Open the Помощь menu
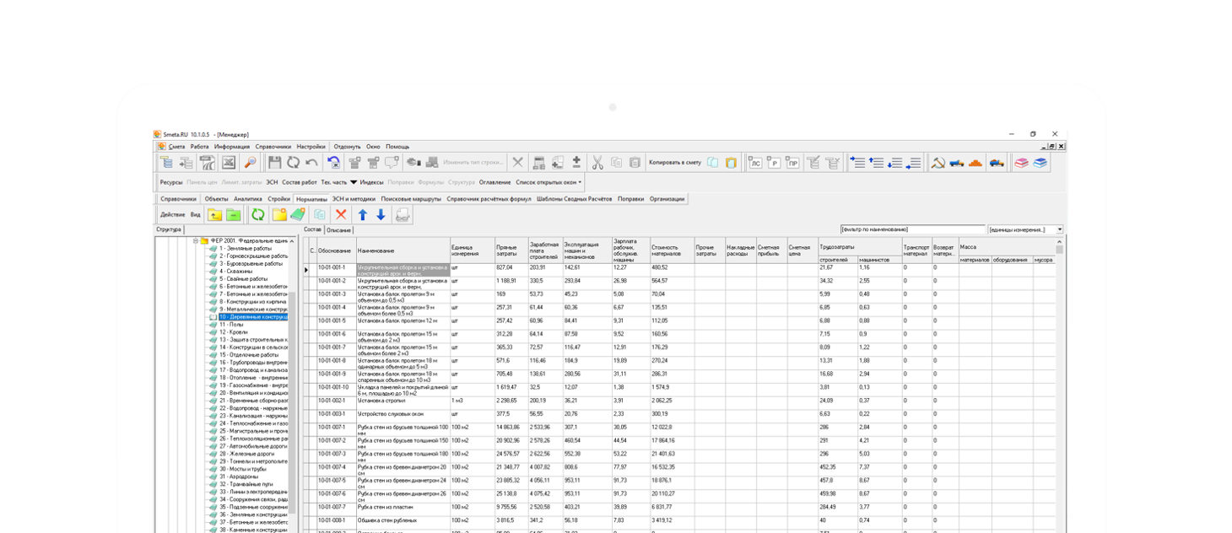The image size is (1232, 533). pos(397,147)
